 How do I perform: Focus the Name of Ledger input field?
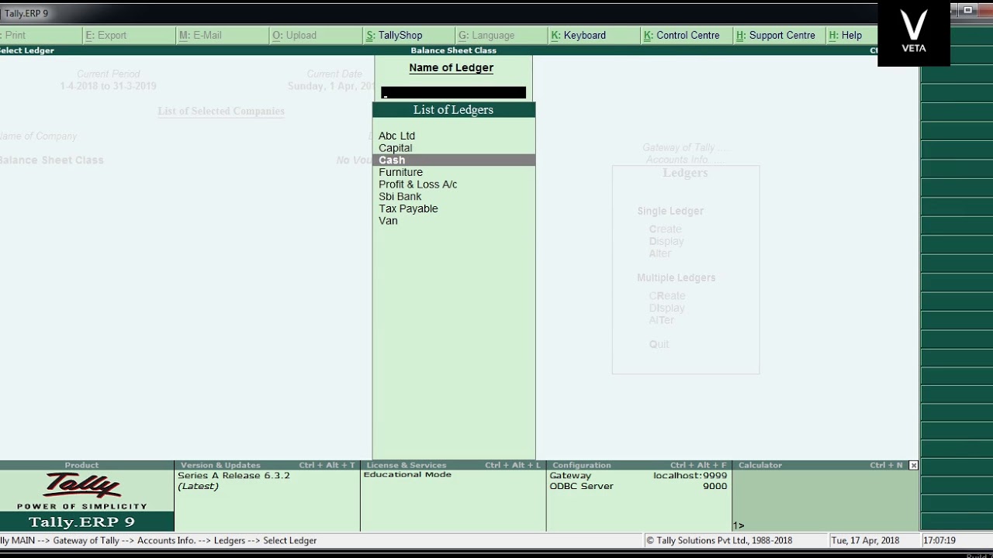point(454,93)
